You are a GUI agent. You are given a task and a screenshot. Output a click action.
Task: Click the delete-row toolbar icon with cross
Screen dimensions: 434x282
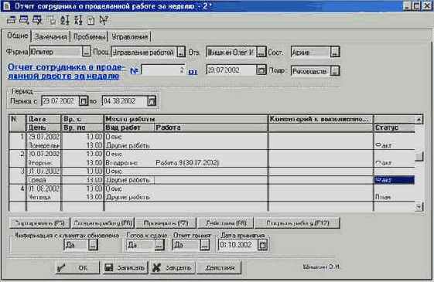37,20
